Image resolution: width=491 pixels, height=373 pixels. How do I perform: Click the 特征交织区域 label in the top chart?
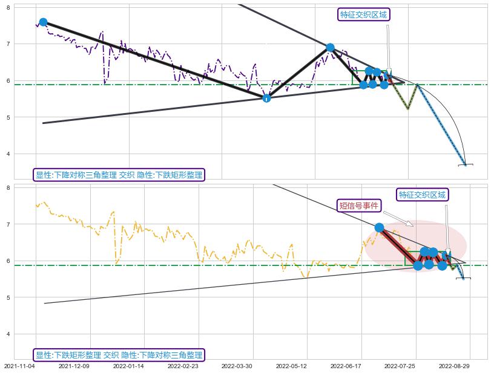[x=363, y=15]
